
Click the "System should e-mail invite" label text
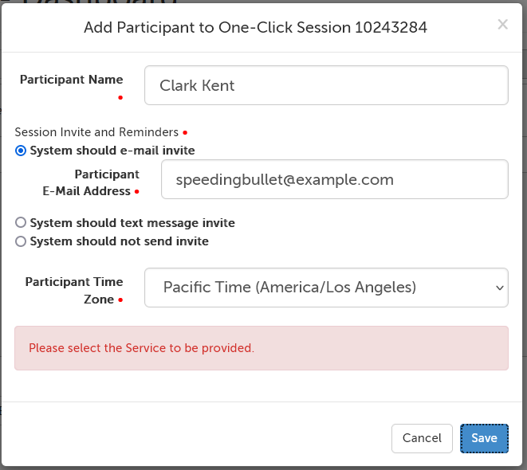(x=112, y=151)
